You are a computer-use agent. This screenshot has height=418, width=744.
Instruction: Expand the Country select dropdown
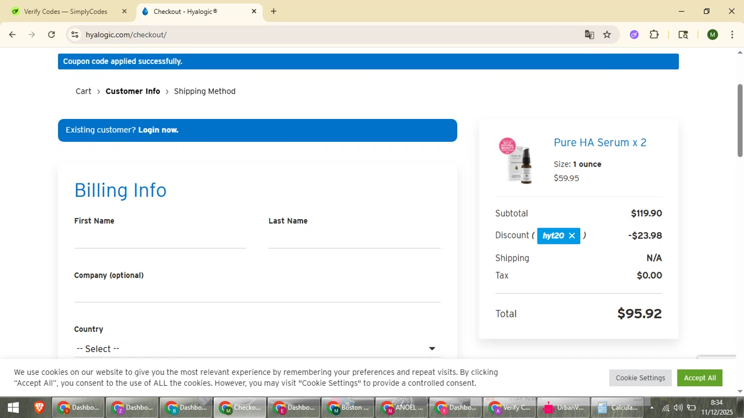pyautogui.click(x=257, y=349)
